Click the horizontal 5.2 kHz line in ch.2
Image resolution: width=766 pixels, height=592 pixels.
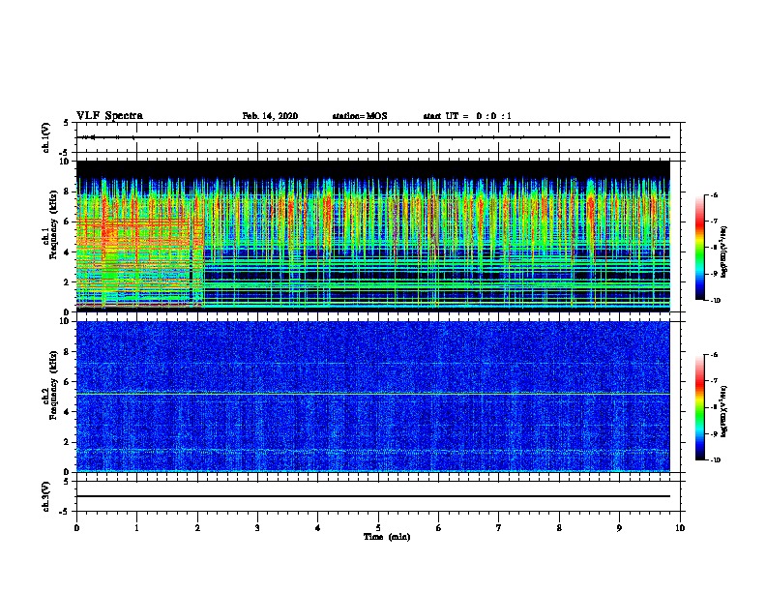point(373,393)
